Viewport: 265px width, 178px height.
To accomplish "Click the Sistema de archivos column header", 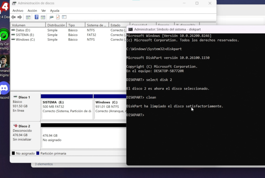I will tap(97, 25).
